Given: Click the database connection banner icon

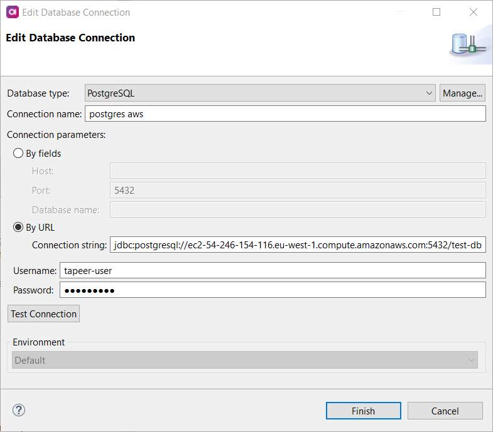Looking at the screenshot, I should (466, 45).
